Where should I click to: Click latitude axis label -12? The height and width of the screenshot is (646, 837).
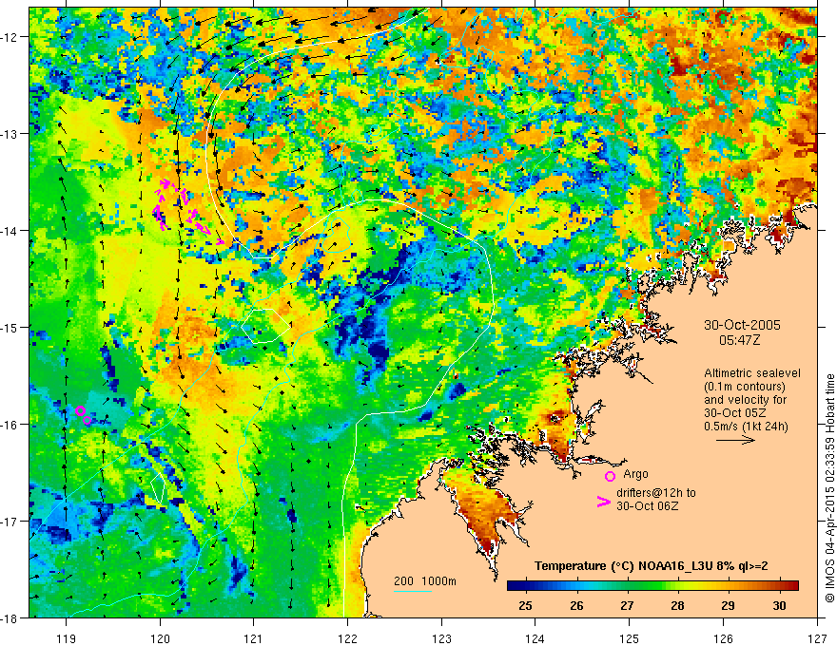click(10, 37)
